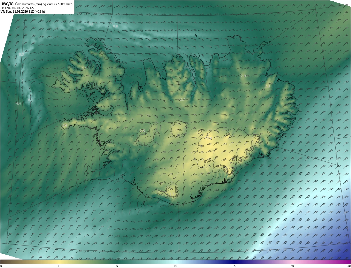The width and height of the screenshot is (351, 268).
Task: Click the 8.1 label beside the 8.0 label
Action: click(x=91, y=24)
